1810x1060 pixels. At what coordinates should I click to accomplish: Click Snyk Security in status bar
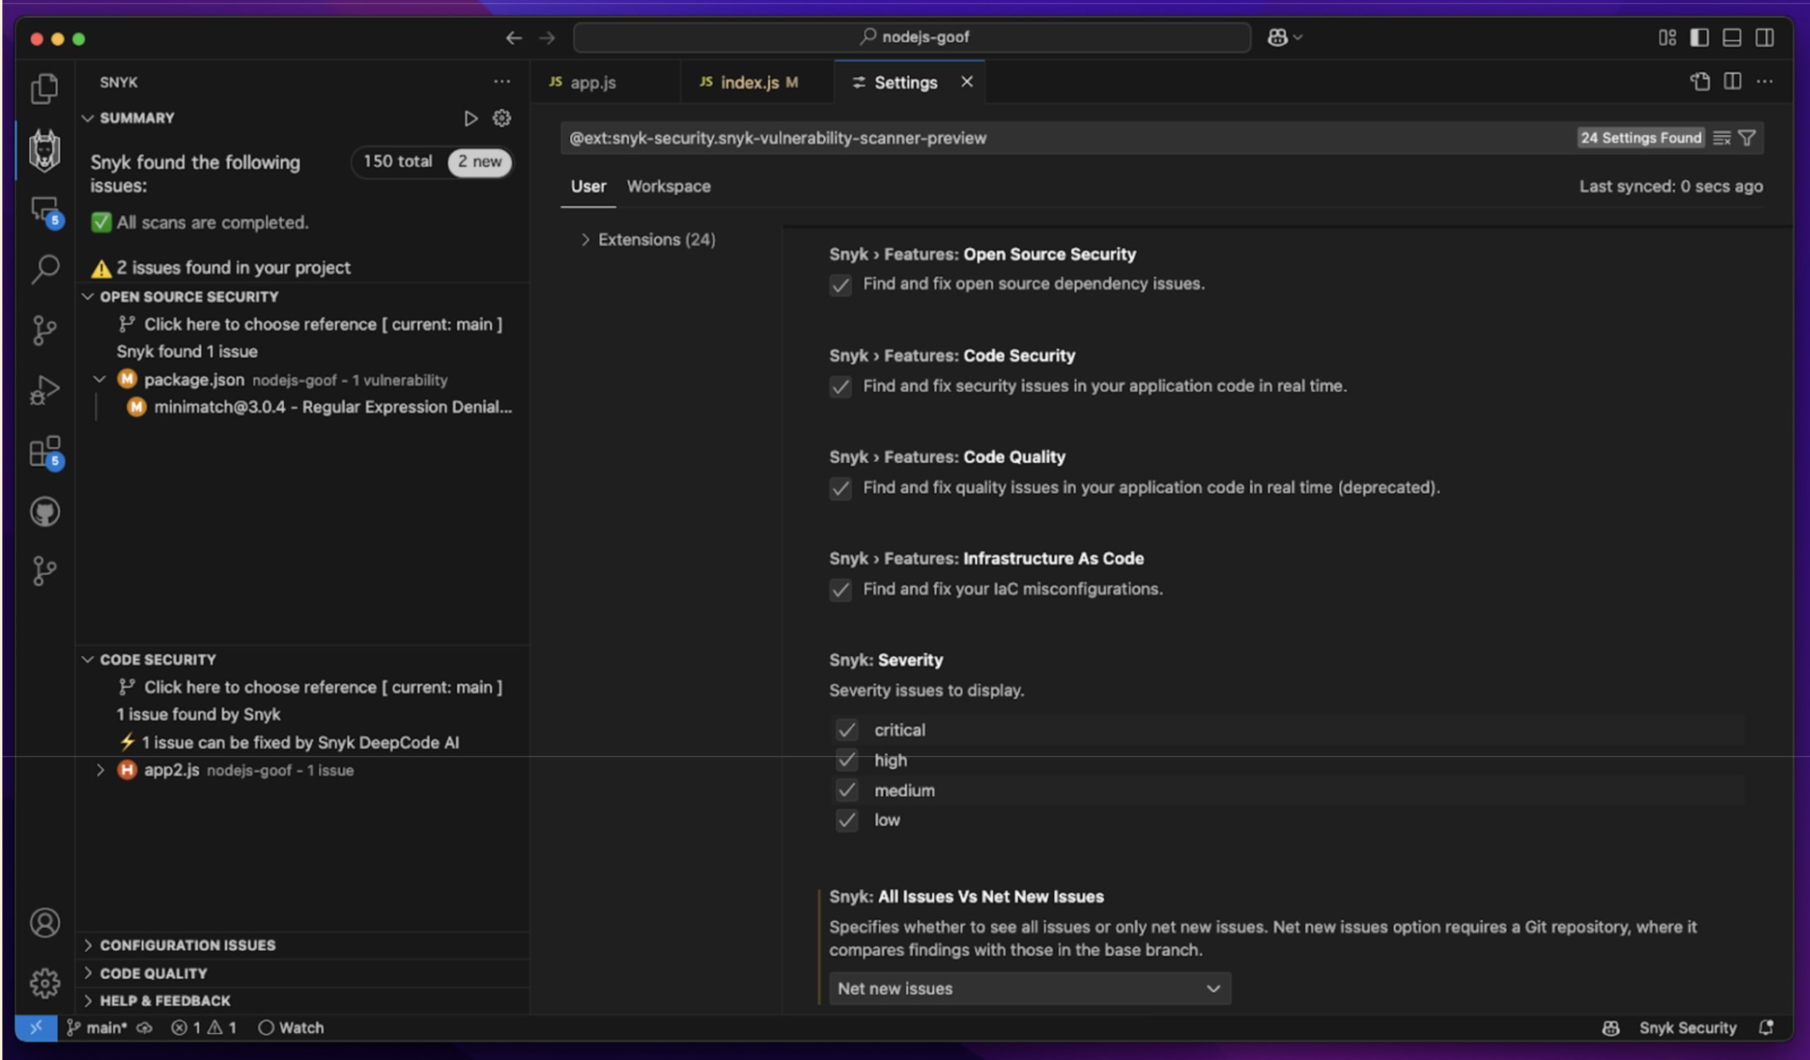(1687, 1027)
